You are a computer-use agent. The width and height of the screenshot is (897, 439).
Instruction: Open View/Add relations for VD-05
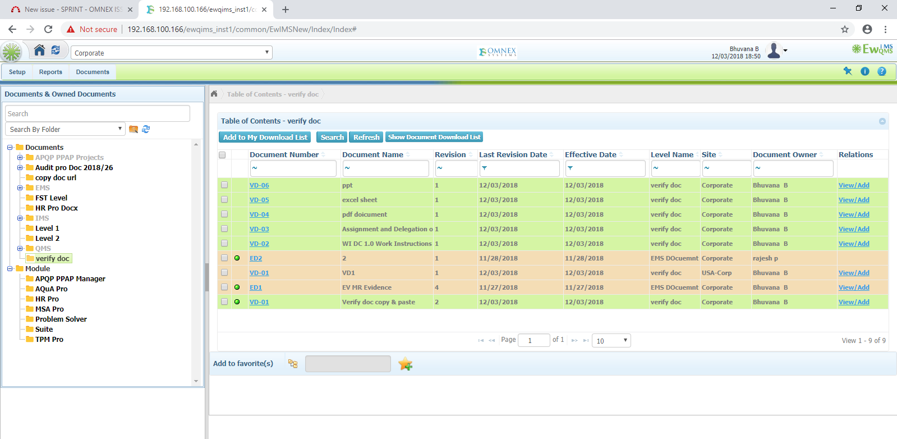tap(854, 200)
